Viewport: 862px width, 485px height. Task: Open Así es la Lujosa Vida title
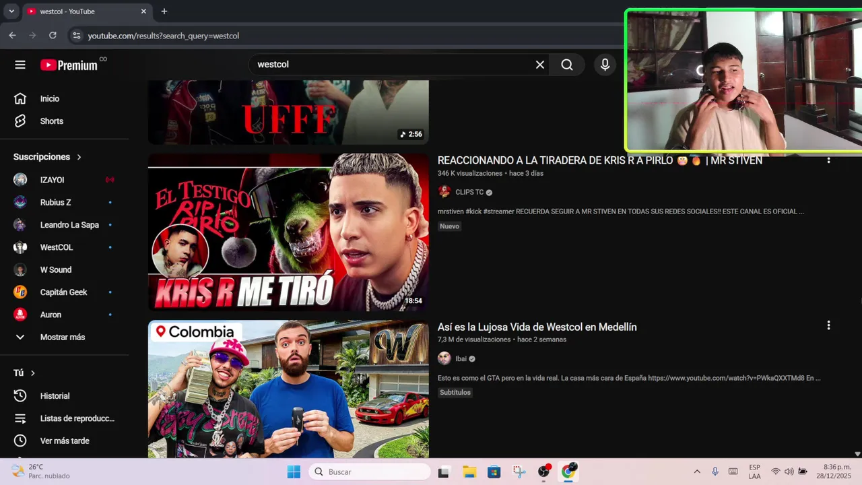pos(537,327)
